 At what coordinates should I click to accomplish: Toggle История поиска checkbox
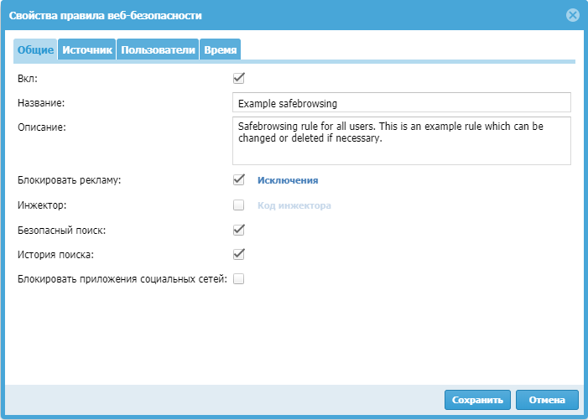(238, 254)
